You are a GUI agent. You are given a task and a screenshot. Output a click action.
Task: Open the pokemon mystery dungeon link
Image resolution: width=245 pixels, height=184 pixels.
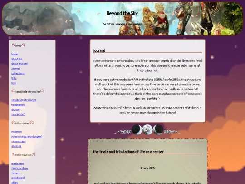(x=27, y=137)
